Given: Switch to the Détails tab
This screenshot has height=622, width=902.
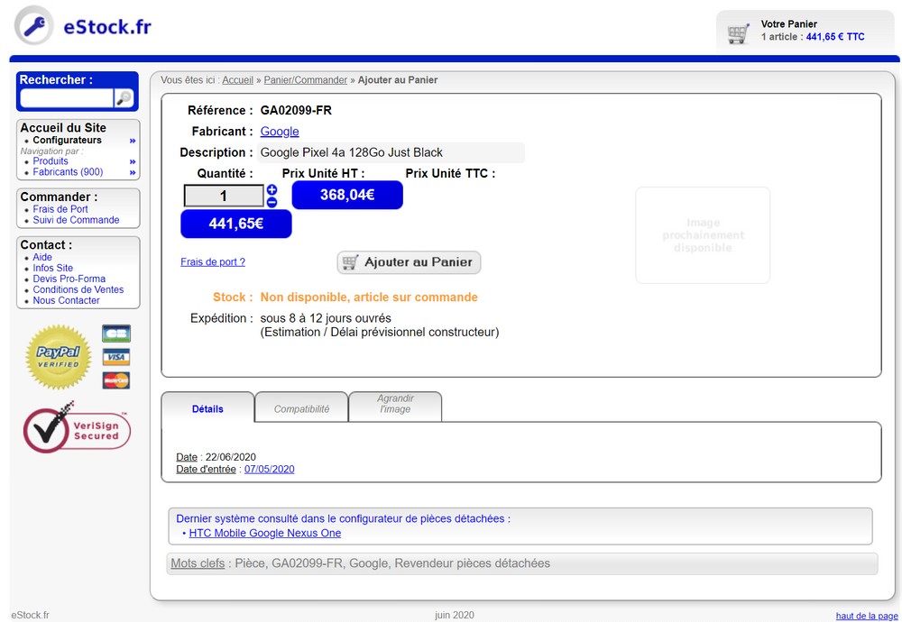Looking at the screenshot, I should (x=207, y=408).
